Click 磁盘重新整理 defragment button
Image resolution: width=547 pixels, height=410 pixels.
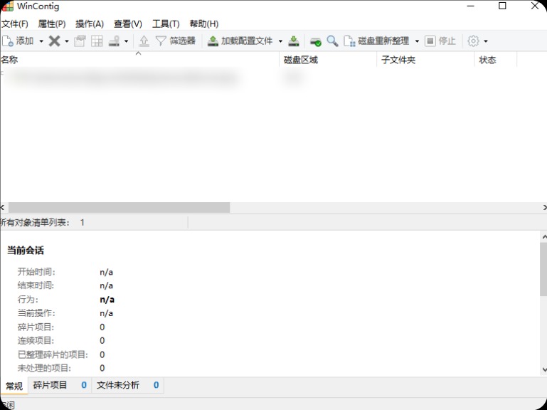pos(376,41)
